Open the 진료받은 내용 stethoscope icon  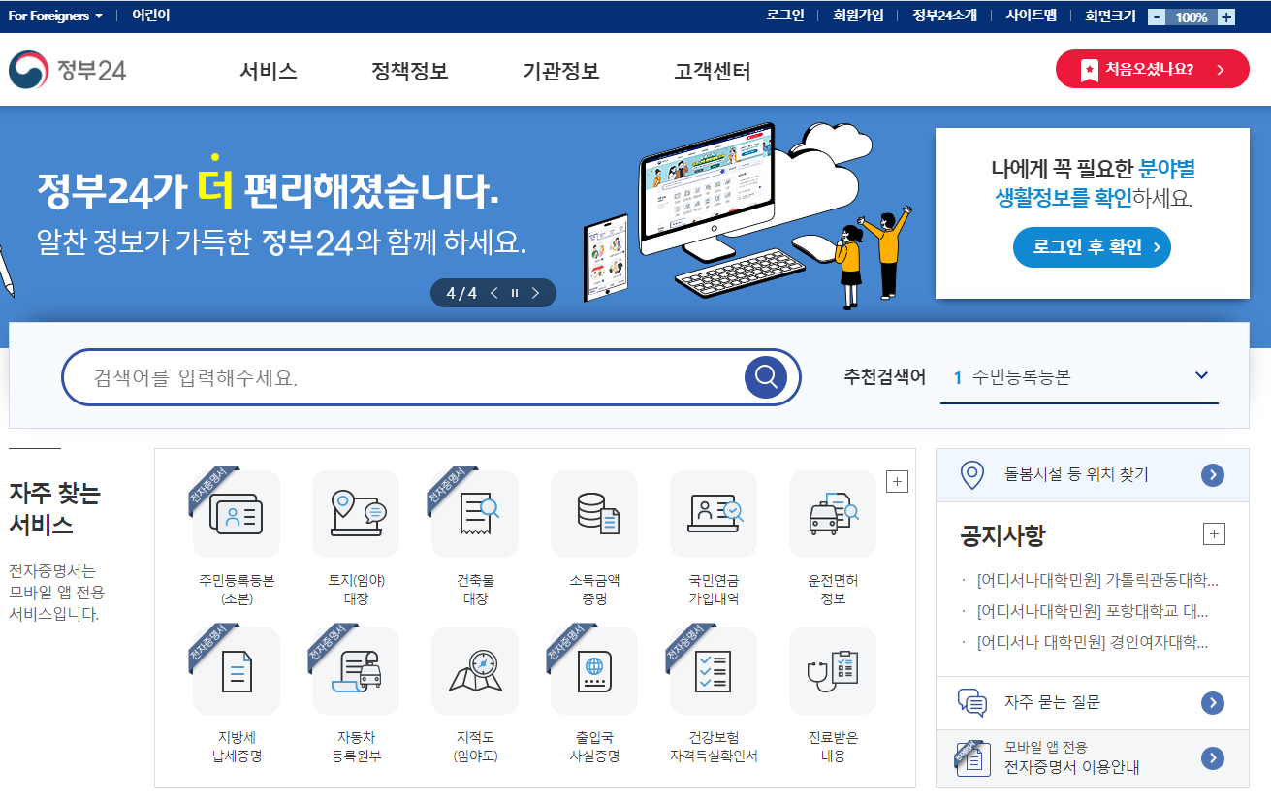pyautogui.click(x=833, y=671)
